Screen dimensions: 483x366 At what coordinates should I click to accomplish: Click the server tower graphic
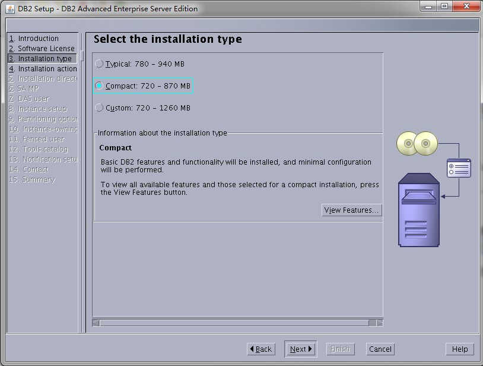tap(419, 210)
